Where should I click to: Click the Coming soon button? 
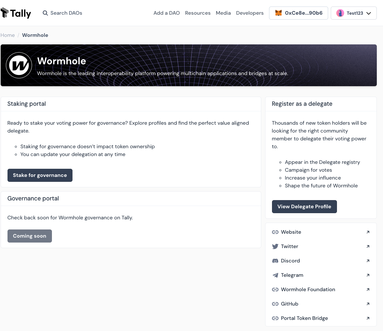pyautogui.click(x=30, y=236)
